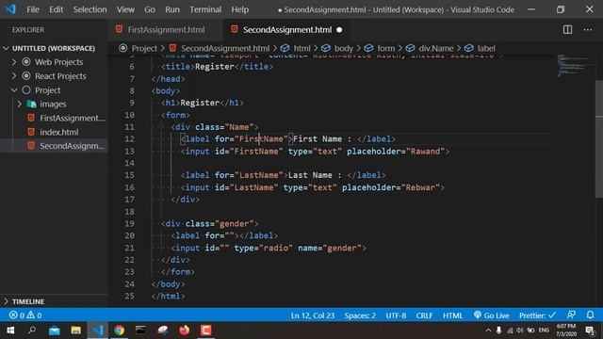Click SecondAssignment.html breadcrumb

pos(225,48)
